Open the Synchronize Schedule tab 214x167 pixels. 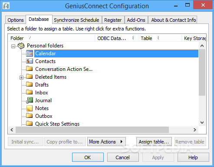(x=76, y=20)
